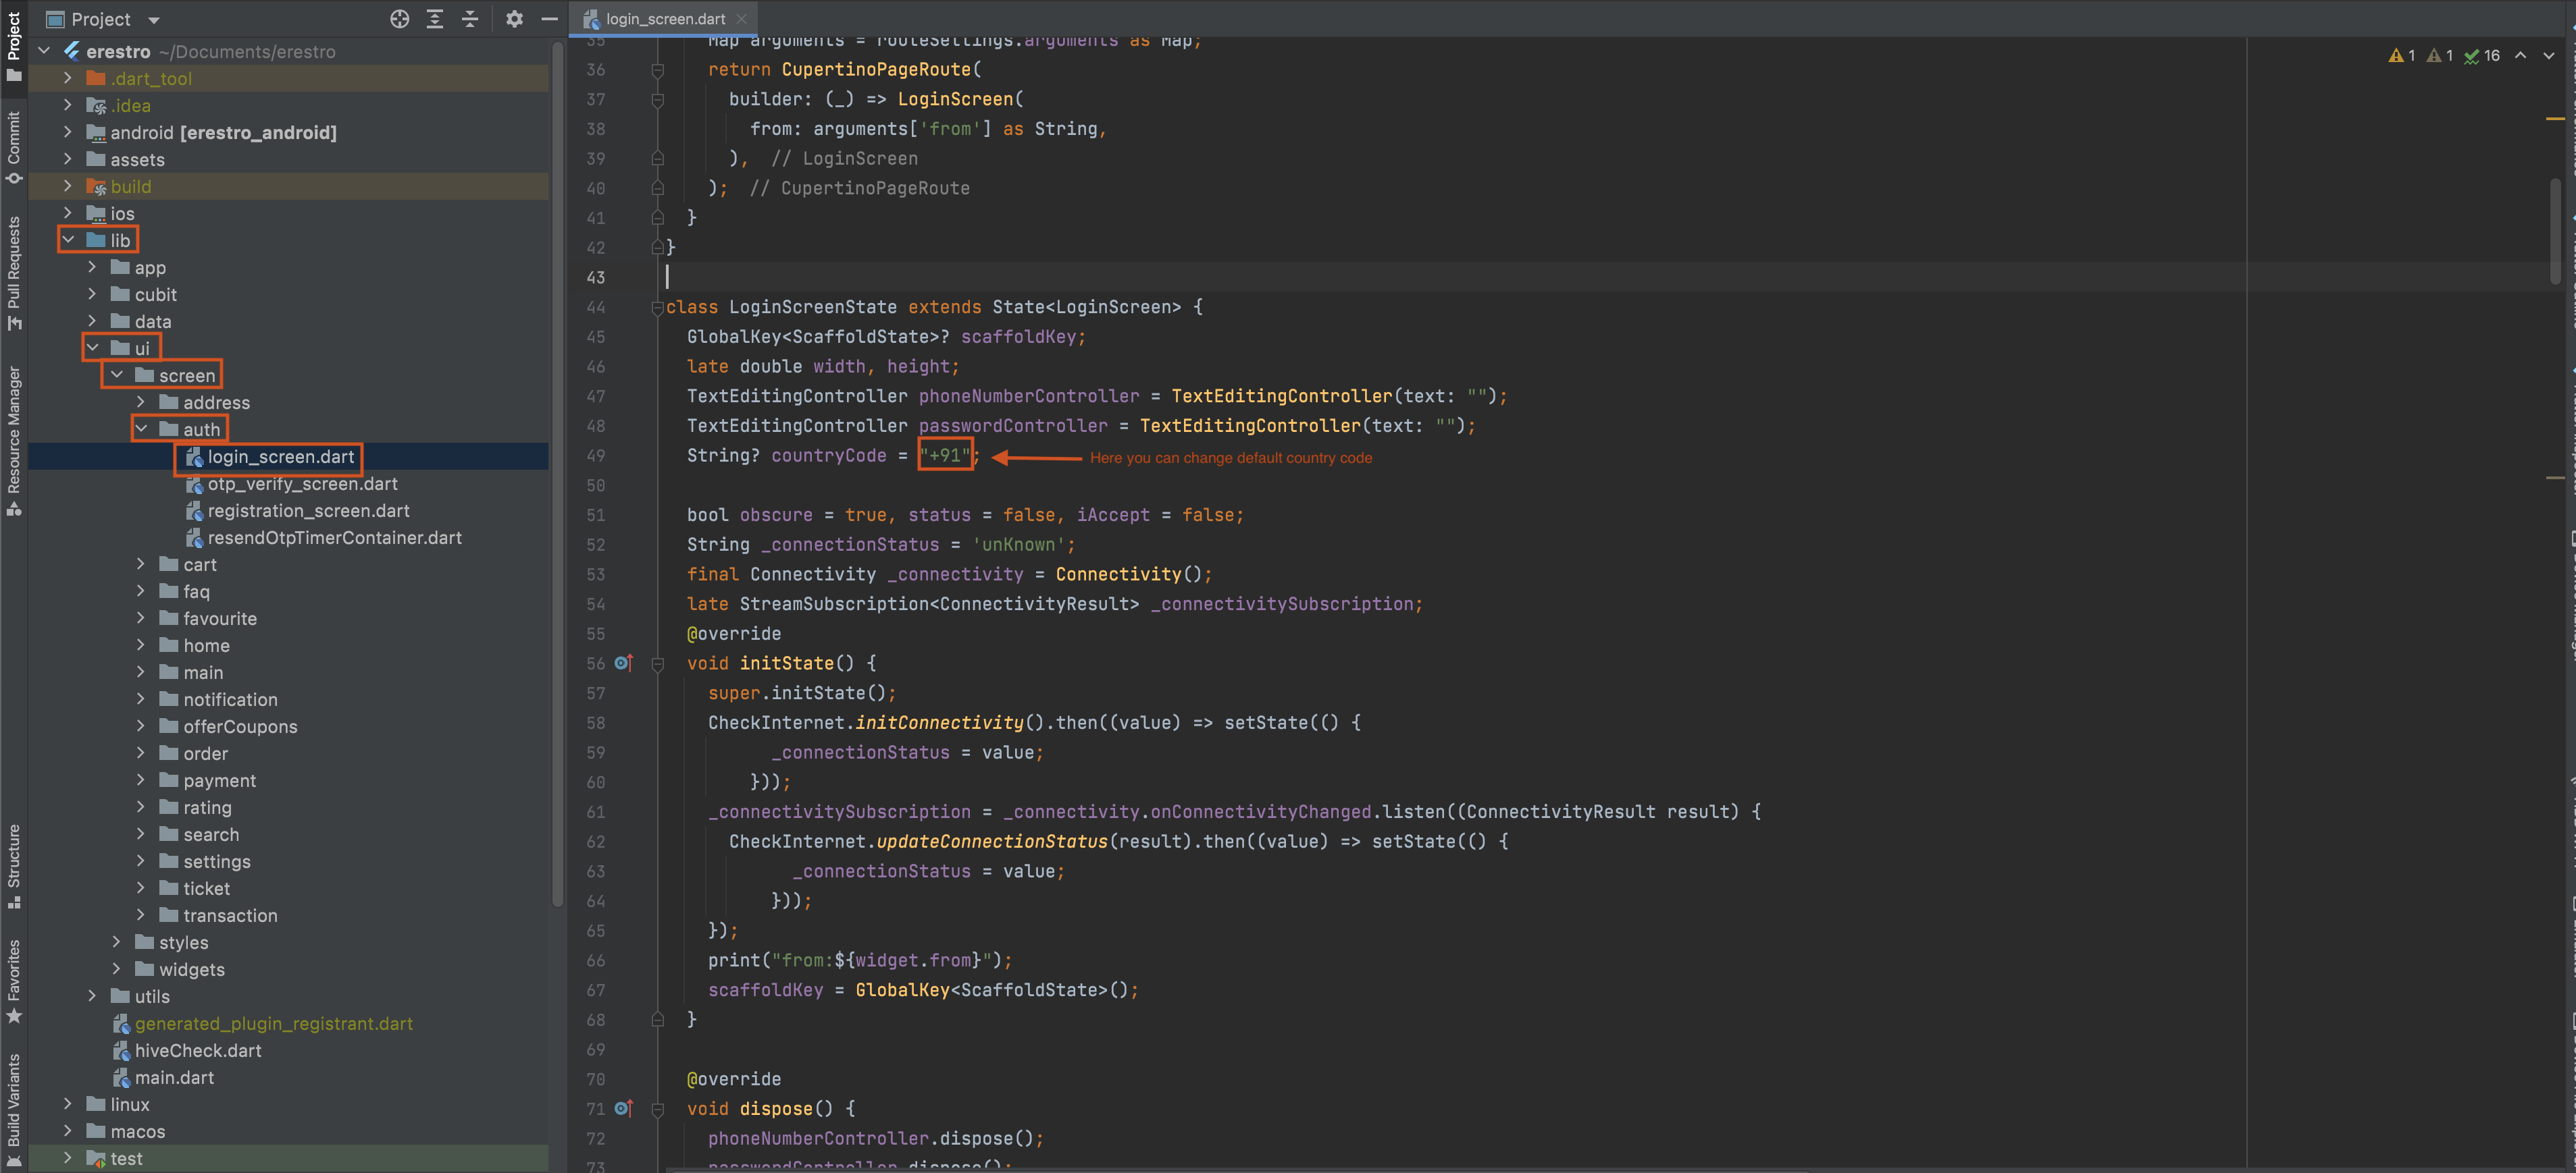Expand the assets folder
The image size is (2576, 1173).
coord(68,159)
